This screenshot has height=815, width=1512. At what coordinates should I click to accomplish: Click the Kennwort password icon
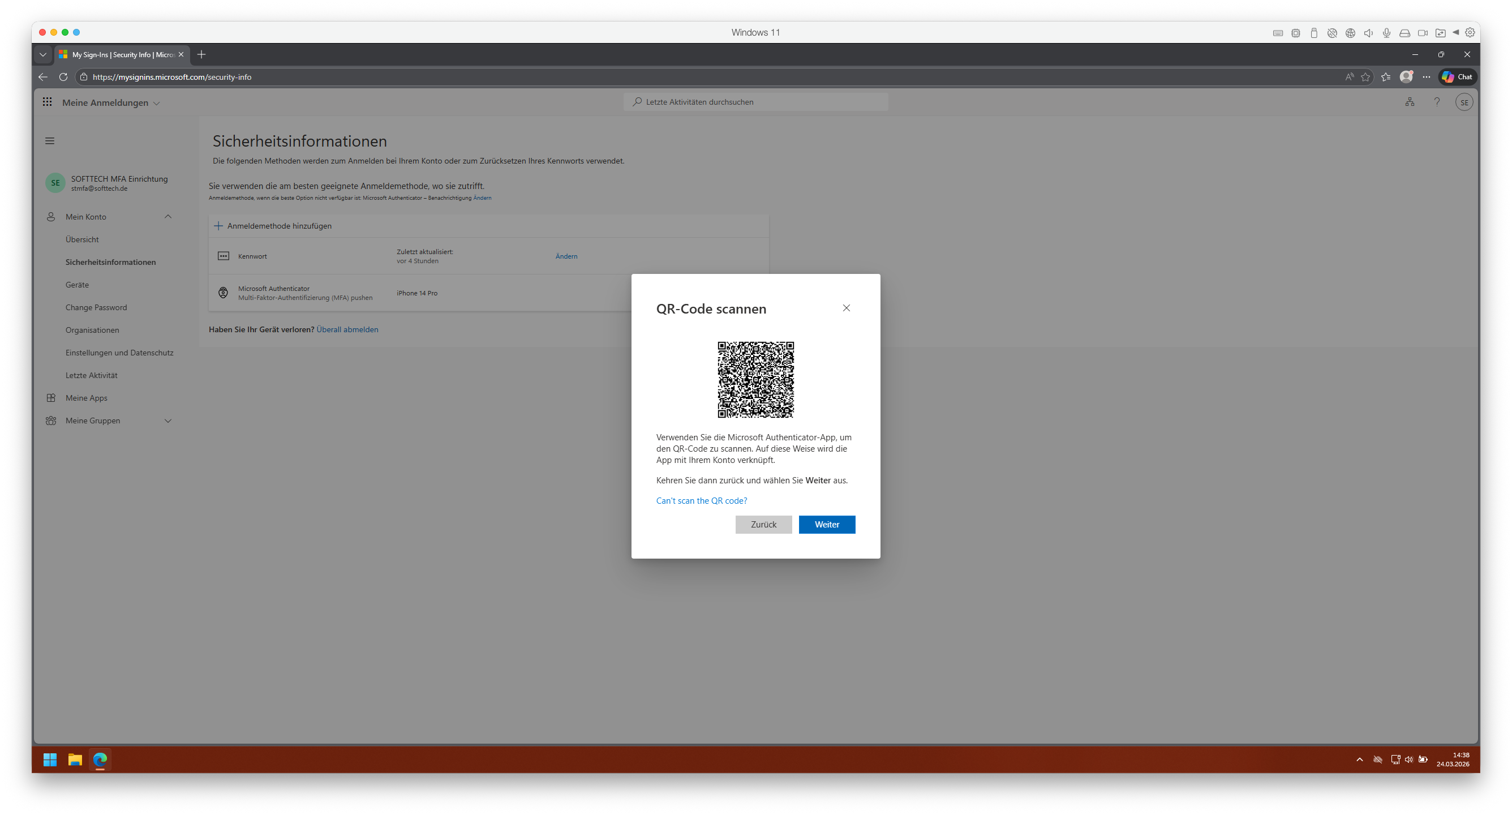coord(224,256)
